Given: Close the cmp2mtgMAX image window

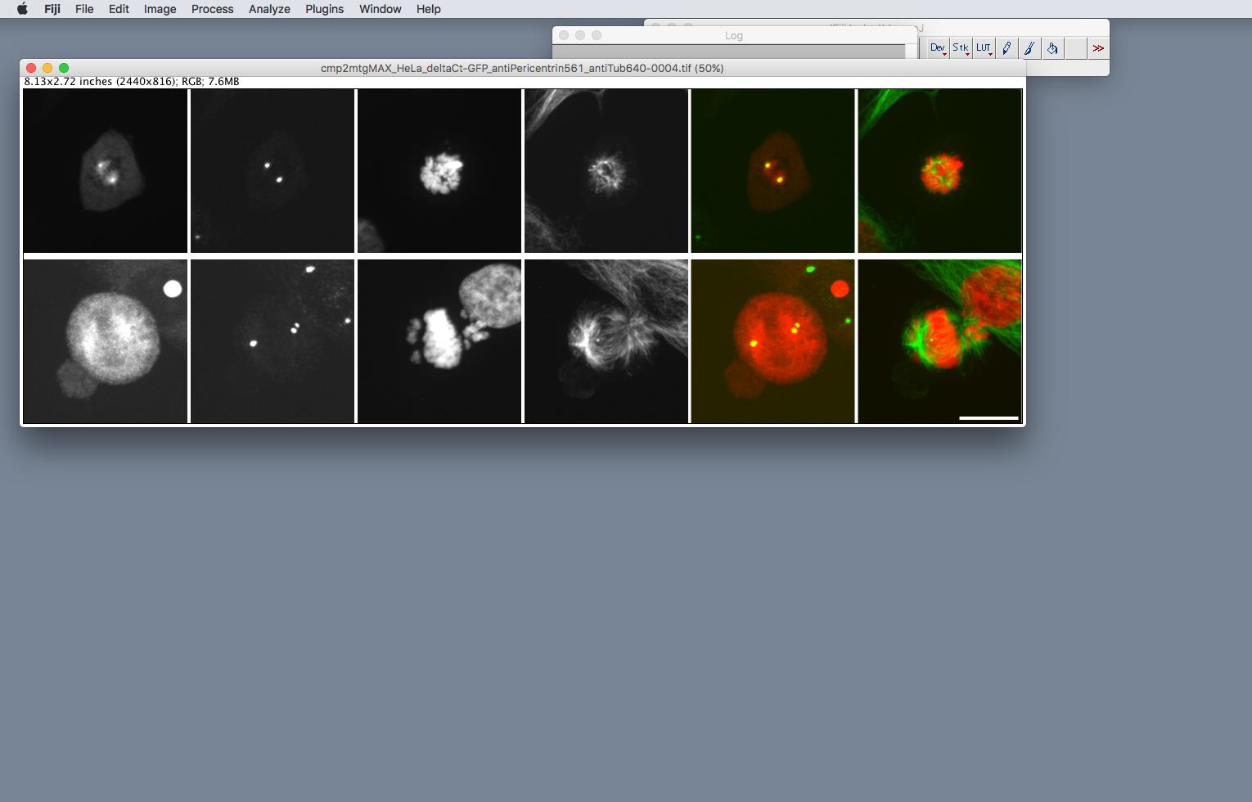Looking at the screenshot, I should 31,68.
